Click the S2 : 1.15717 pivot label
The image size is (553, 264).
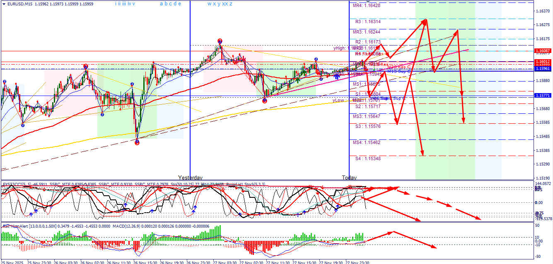pyautogui.click(x=368, y=106)
